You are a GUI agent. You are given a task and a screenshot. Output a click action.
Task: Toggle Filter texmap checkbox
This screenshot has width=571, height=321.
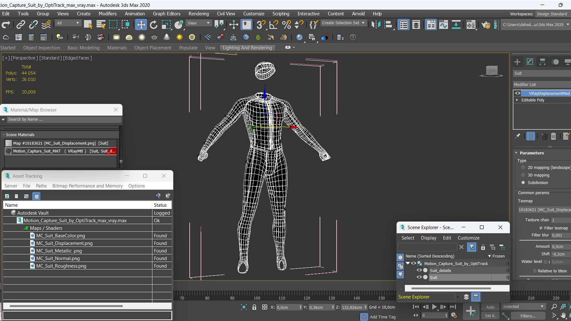541,228
